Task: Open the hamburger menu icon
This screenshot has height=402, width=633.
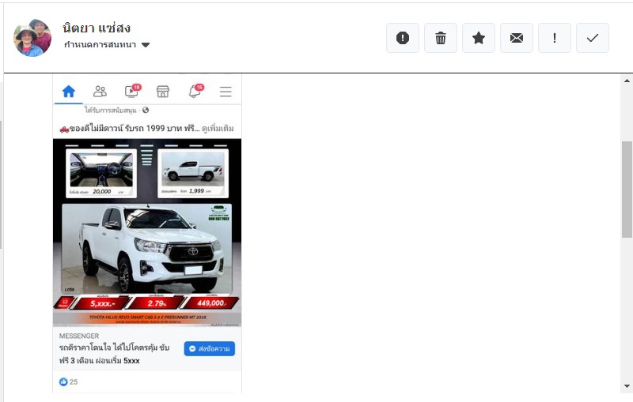Action: click(226, 92)
